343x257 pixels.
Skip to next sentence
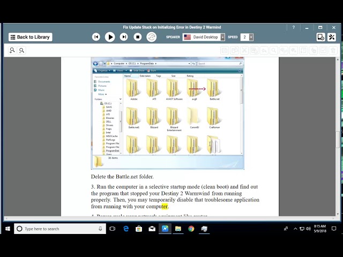(124, 37)
